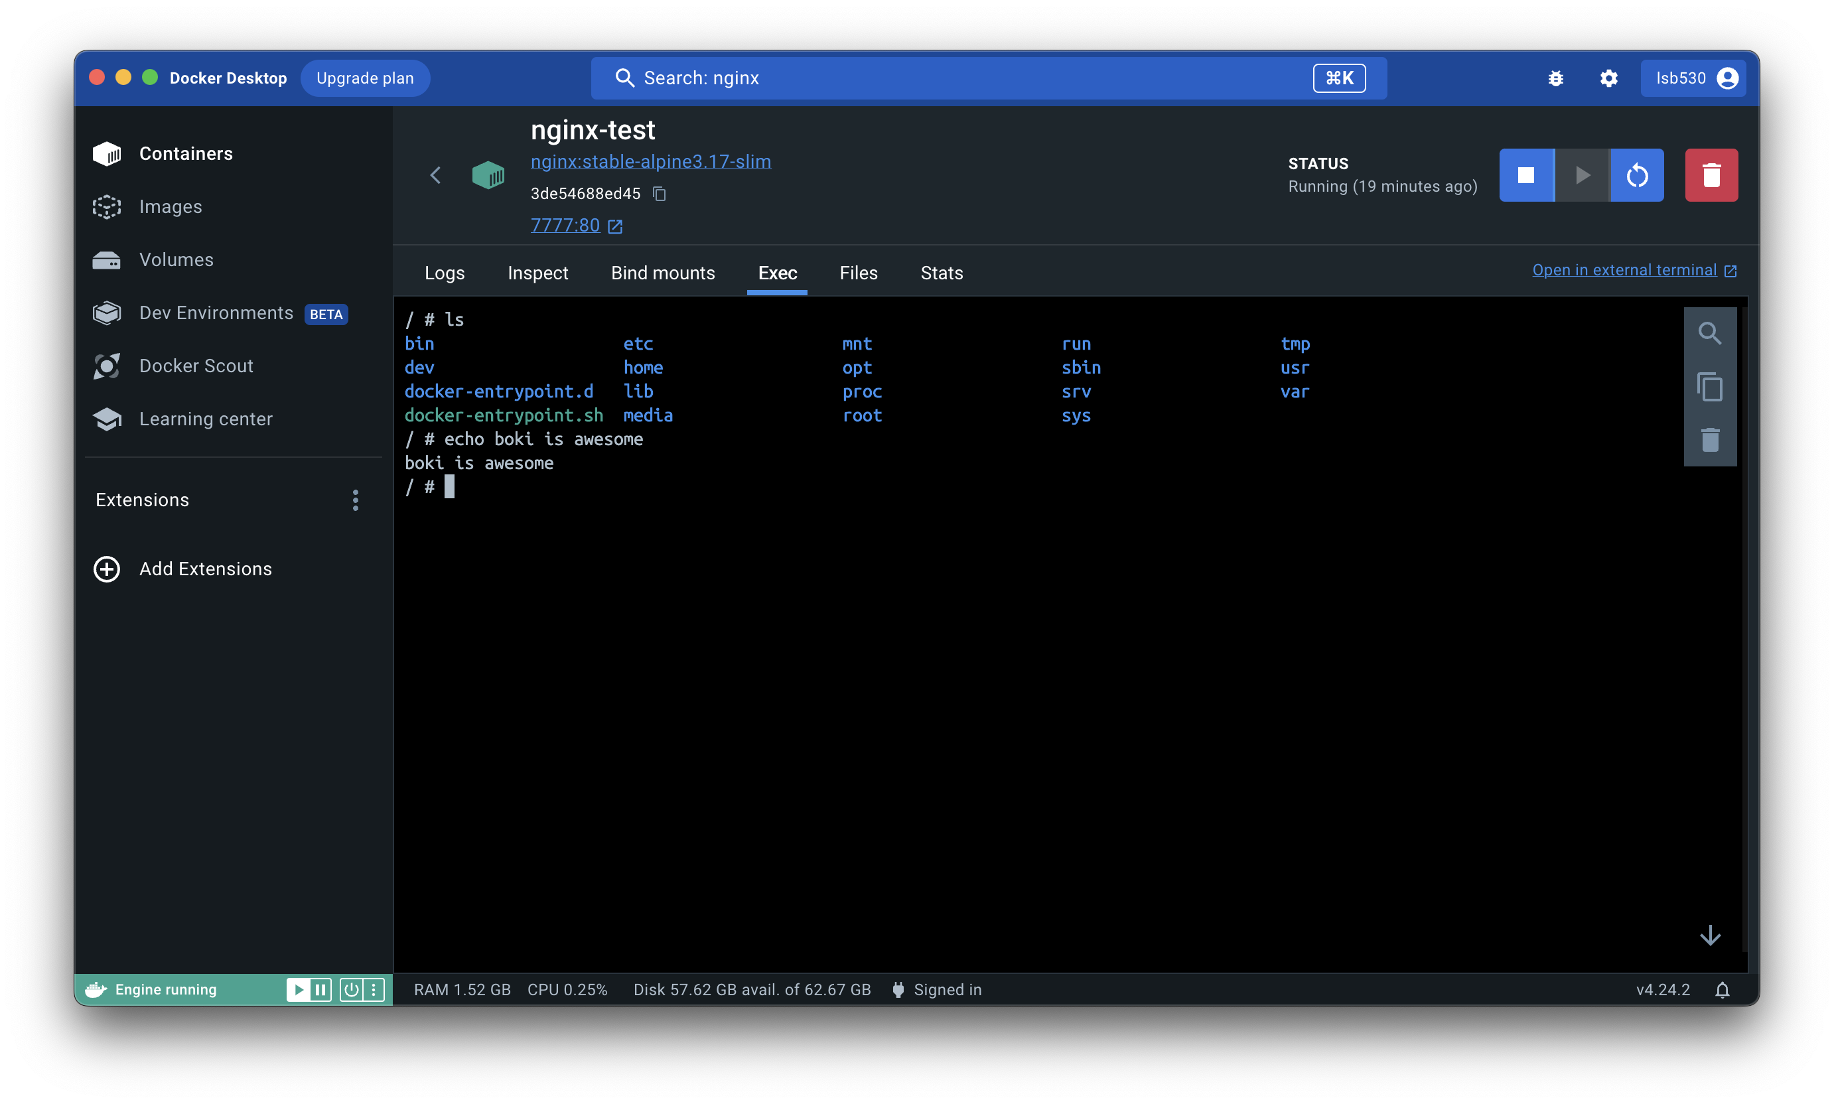This screenshot has height=1104, width=1834.
Task: Open the notifications bell
Action: pyautogui.click(x=1722, y=989)
